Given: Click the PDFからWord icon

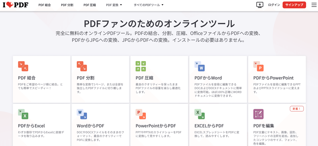Looking at the screenshot, I should click(x=200, y=66).
